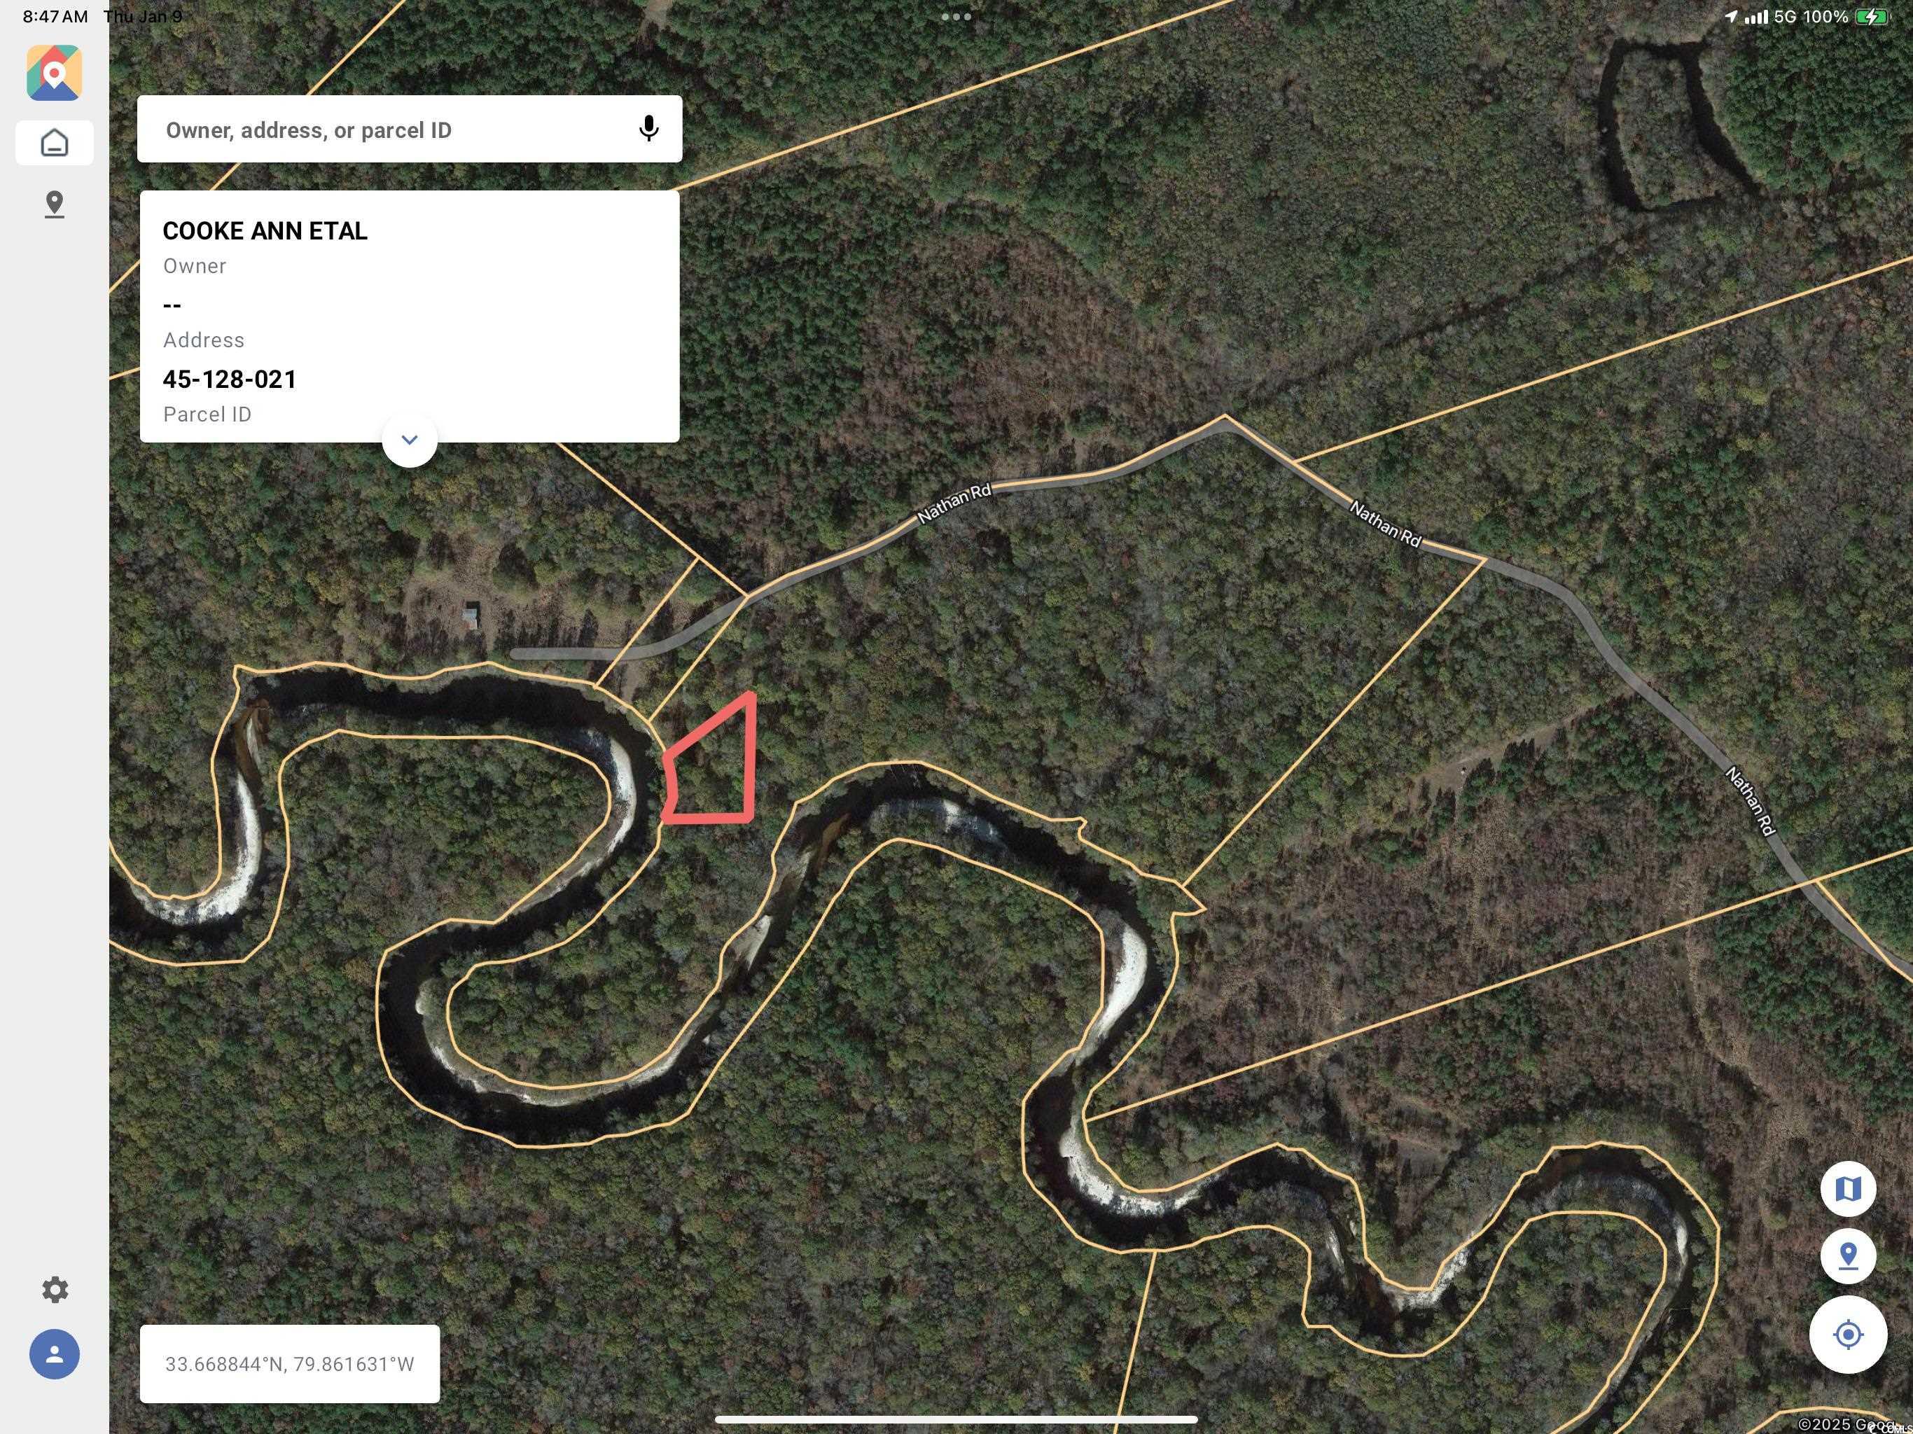Center map on current location
Viewport: 1913px width, 1434px height.
click(x=1848, y=1335)
